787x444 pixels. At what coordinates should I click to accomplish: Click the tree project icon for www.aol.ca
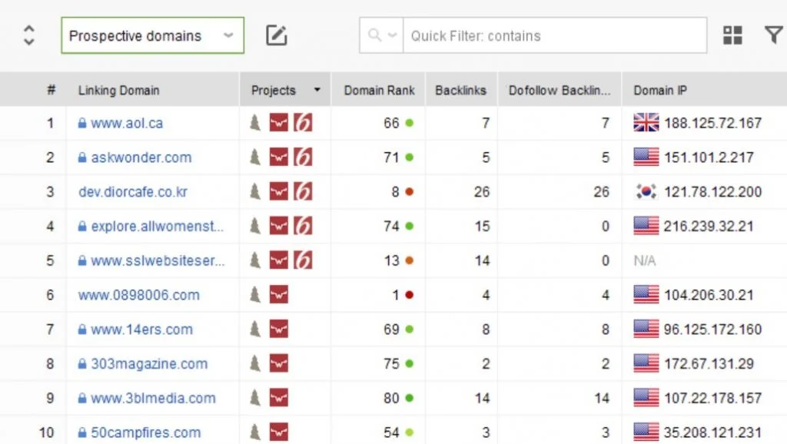(x=255, y=123)
